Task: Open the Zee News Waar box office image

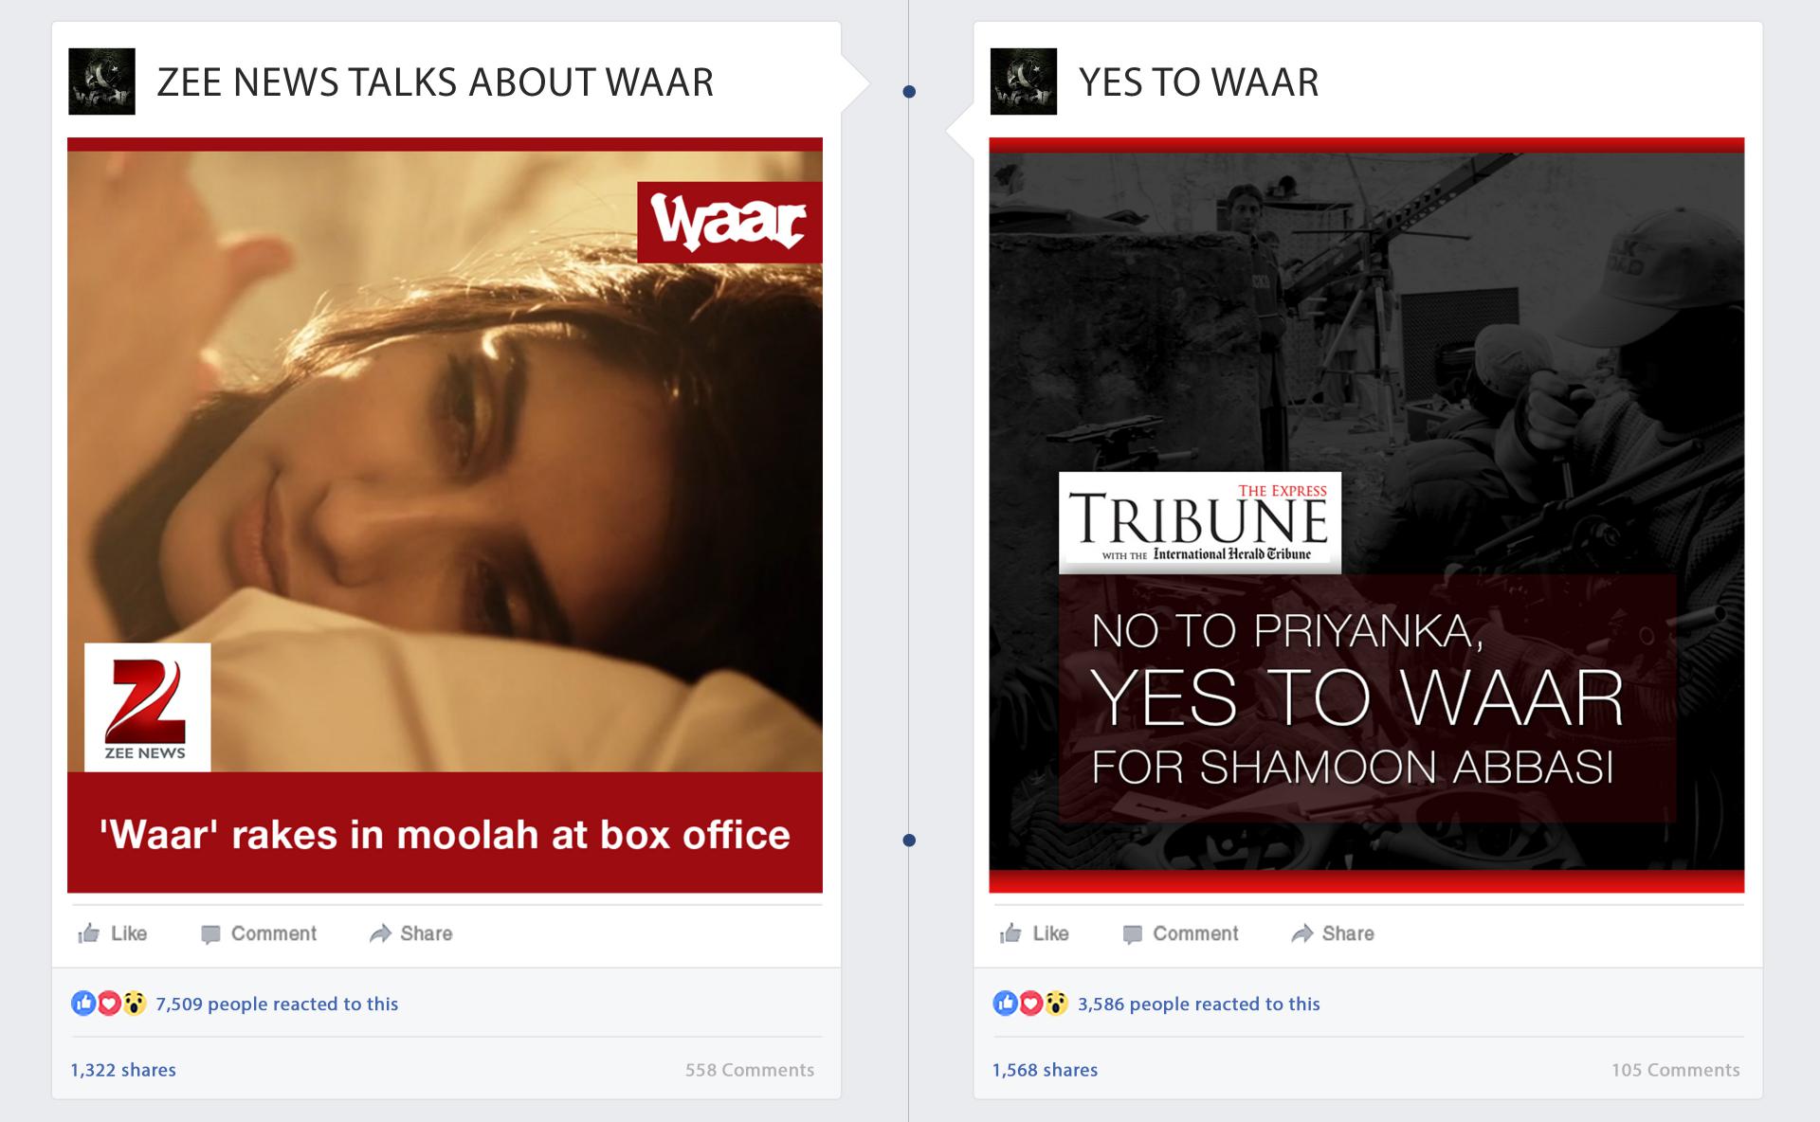Action: point(445,516)
